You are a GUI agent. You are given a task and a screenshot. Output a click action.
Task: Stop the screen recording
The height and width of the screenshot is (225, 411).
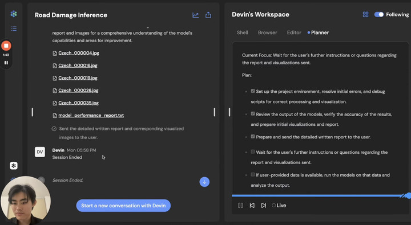pos(6,46)
